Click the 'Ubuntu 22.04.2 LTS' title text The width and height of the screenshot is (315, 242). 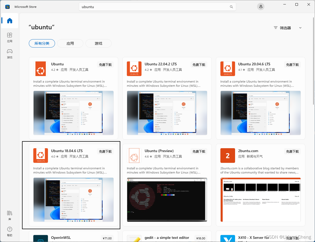(161, 64)
